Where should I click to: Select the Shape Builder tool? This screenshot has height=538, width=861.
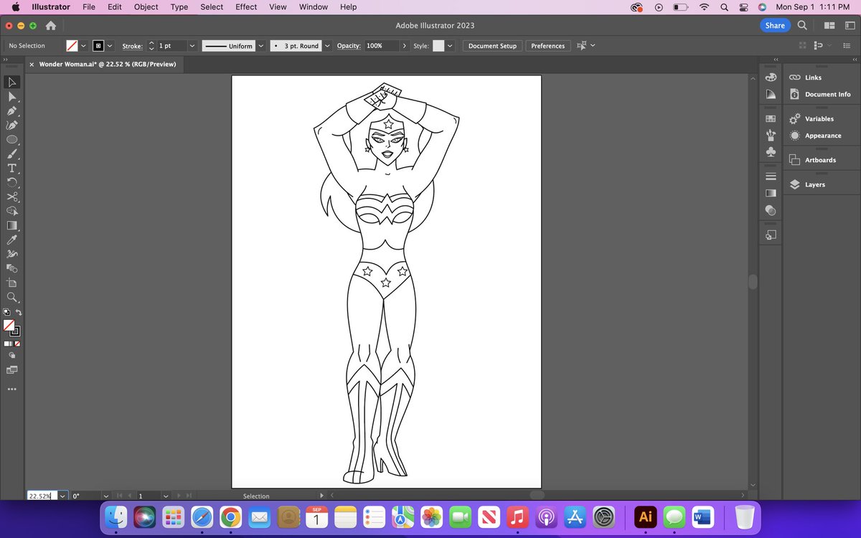[12, 211]
